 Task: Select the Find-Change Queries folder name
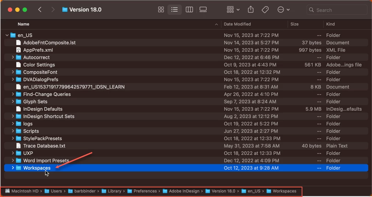tap(47, 94)
